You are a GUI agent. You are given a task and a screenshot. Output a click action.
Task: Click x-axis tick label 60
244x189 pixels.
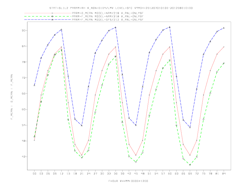pyautogui.click(x=170, y=174)
